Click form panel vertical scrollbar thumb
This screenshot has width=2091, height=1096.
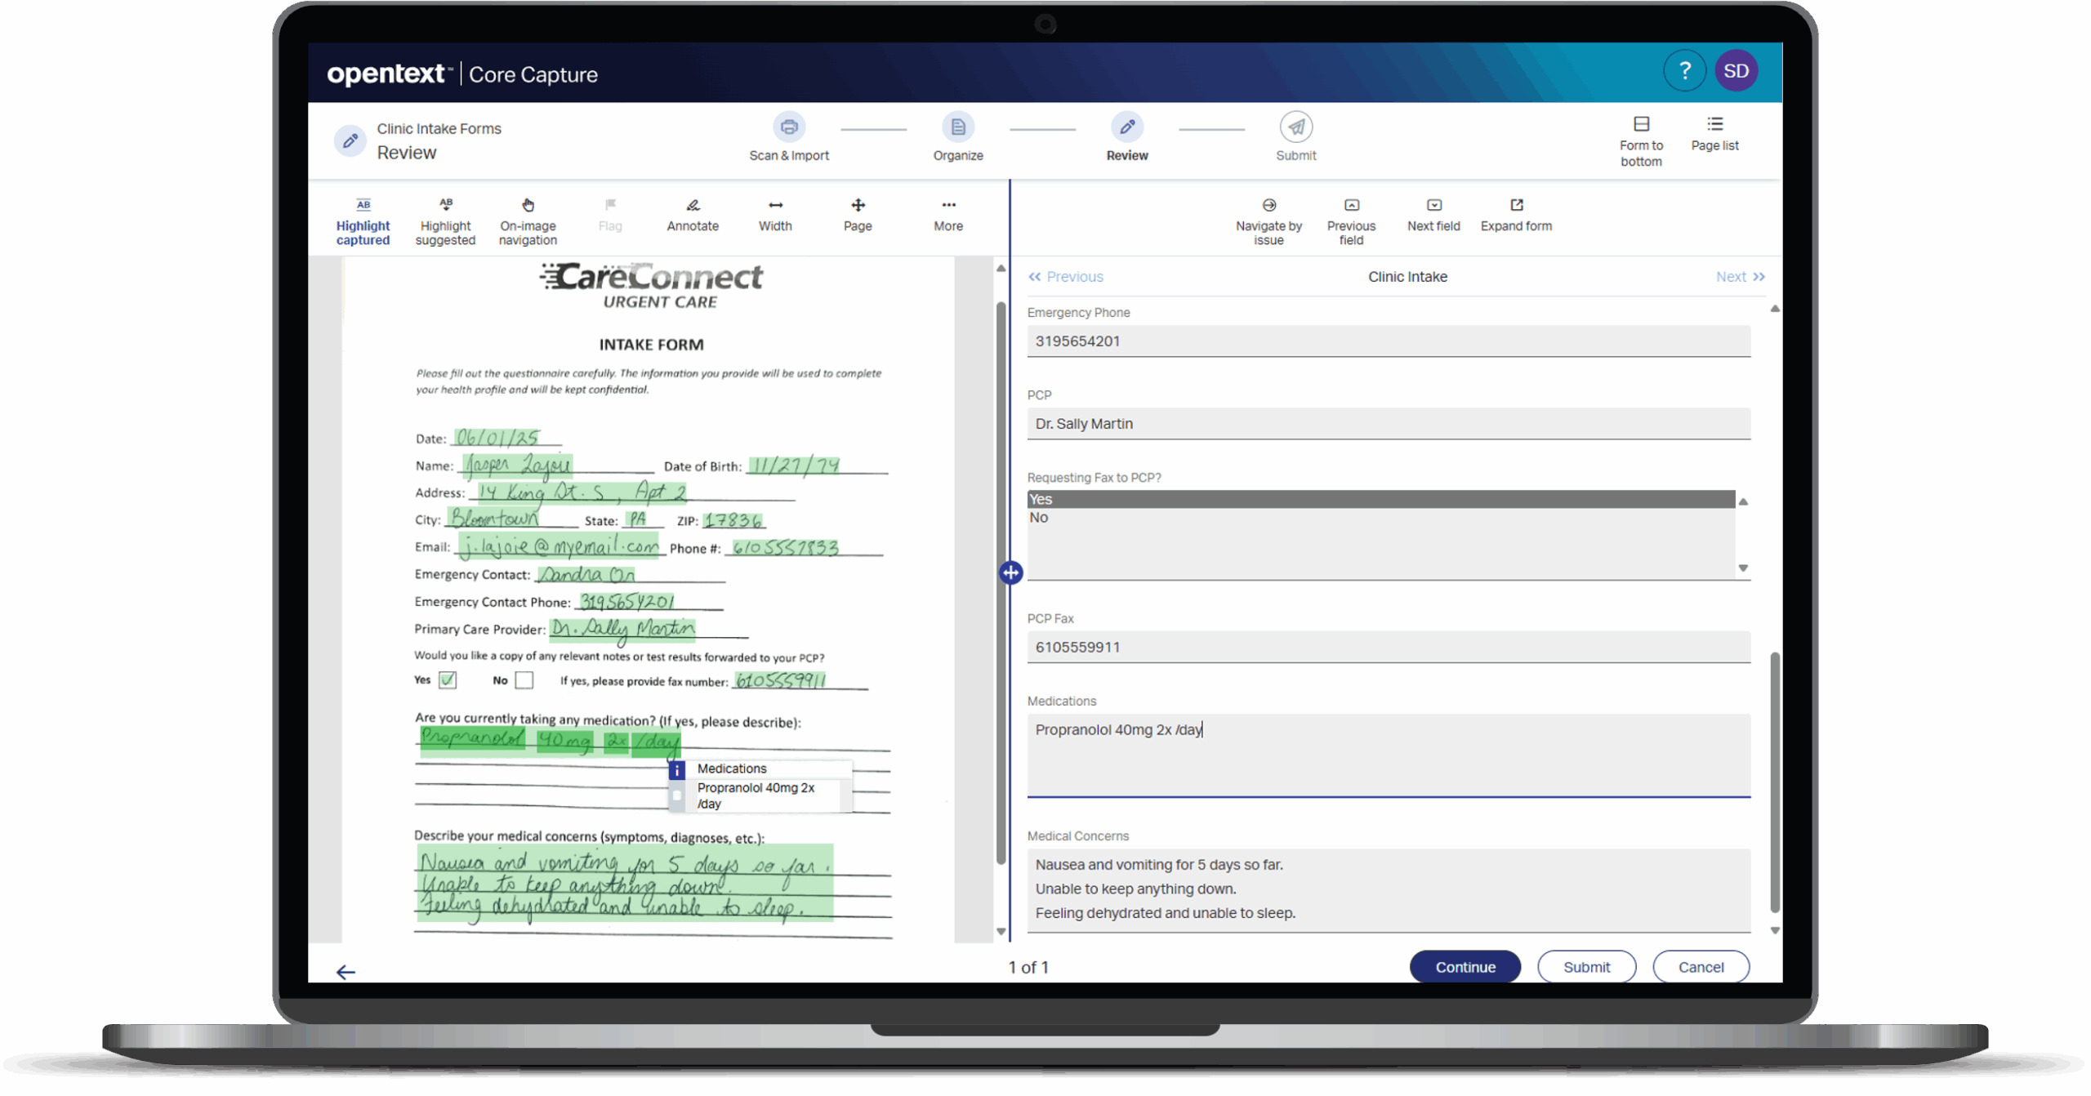click(1774, 782)
